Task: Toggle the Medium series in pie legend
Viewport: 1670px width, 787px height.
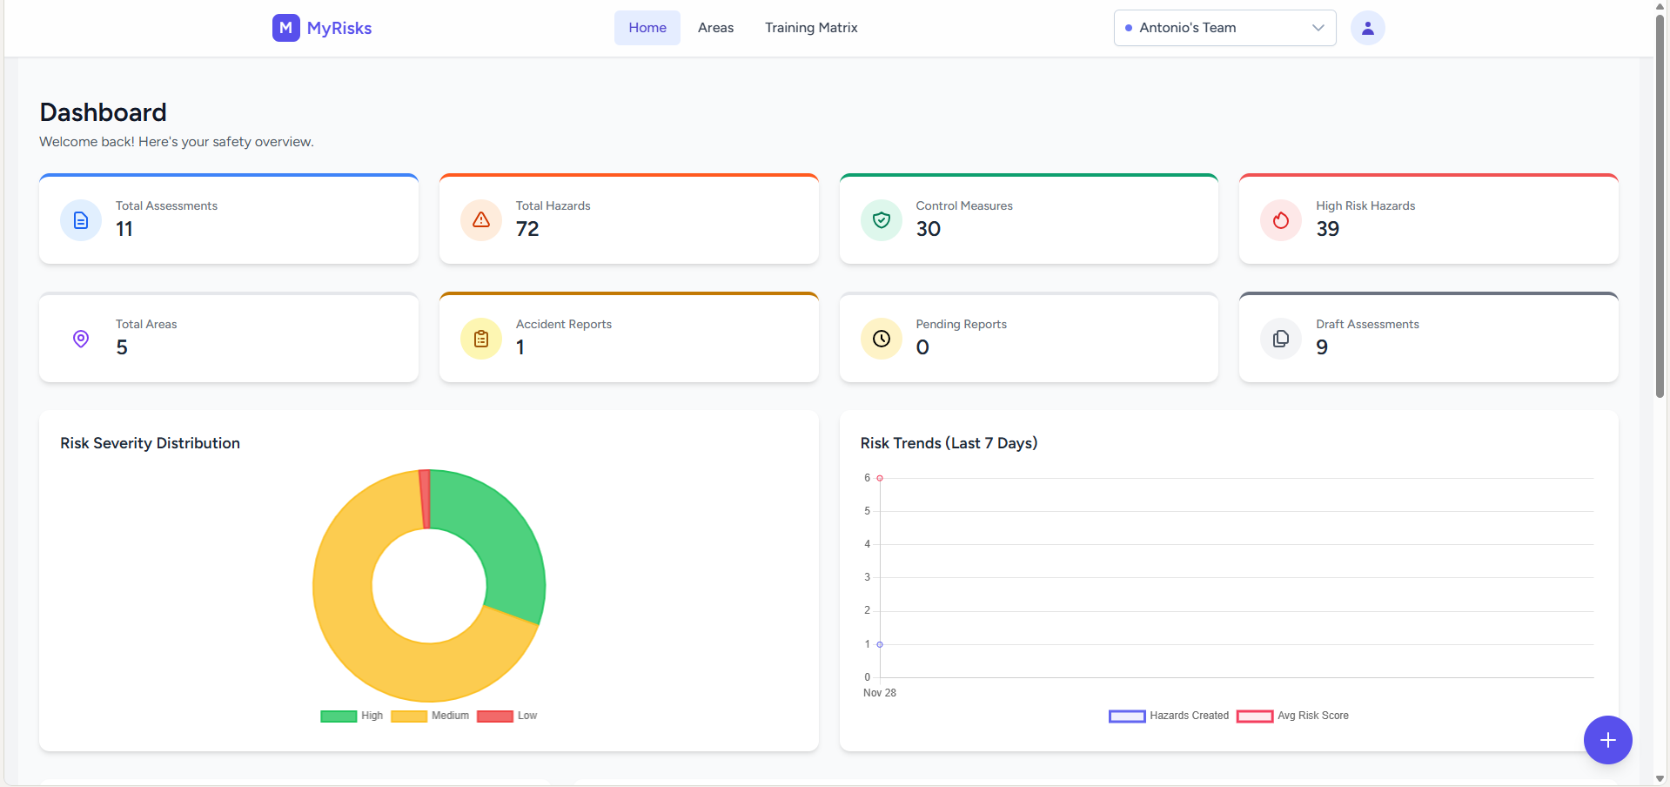Action: 430,716
